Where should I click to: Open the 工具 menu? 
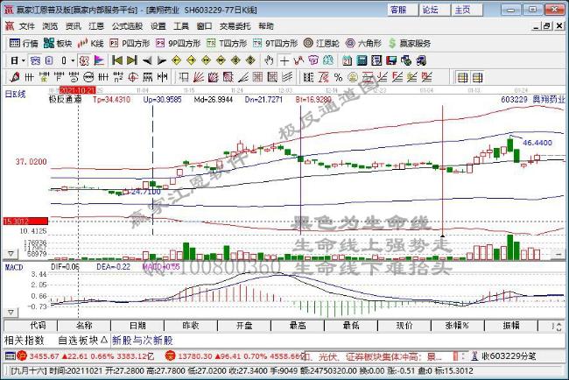coord(181,26)
